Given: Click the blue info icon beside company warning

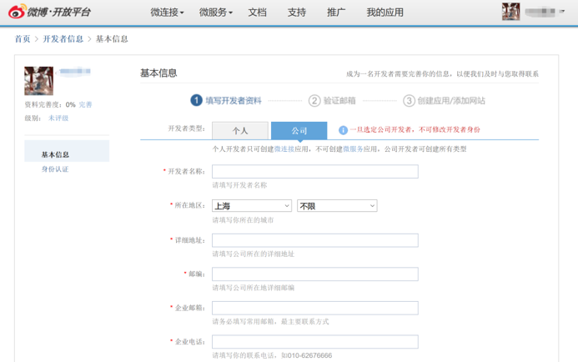Looking at the screenshot, I should click(343, 130).
